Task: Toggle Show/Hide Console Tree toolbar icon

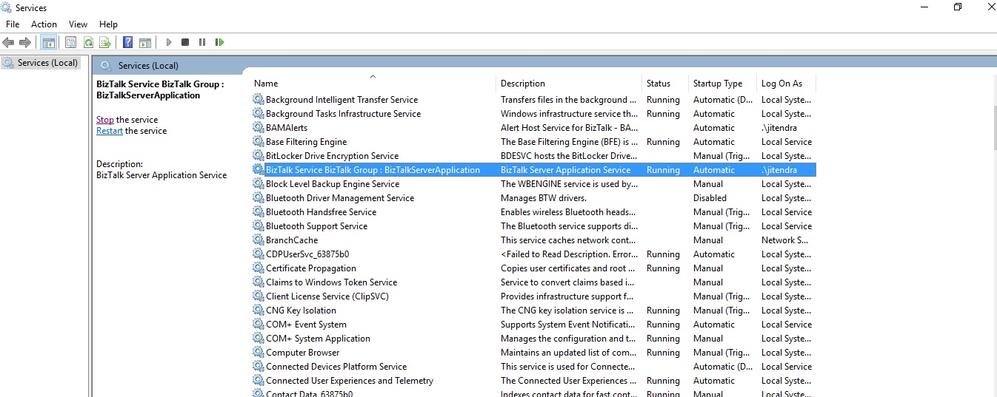Action: coord(48,42)
